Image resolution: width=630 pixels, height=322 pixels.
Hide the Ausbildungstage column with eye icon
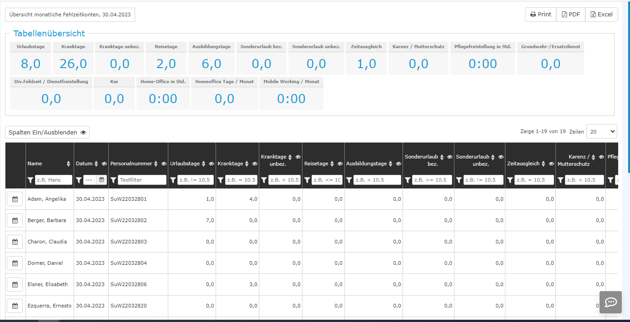398,164
